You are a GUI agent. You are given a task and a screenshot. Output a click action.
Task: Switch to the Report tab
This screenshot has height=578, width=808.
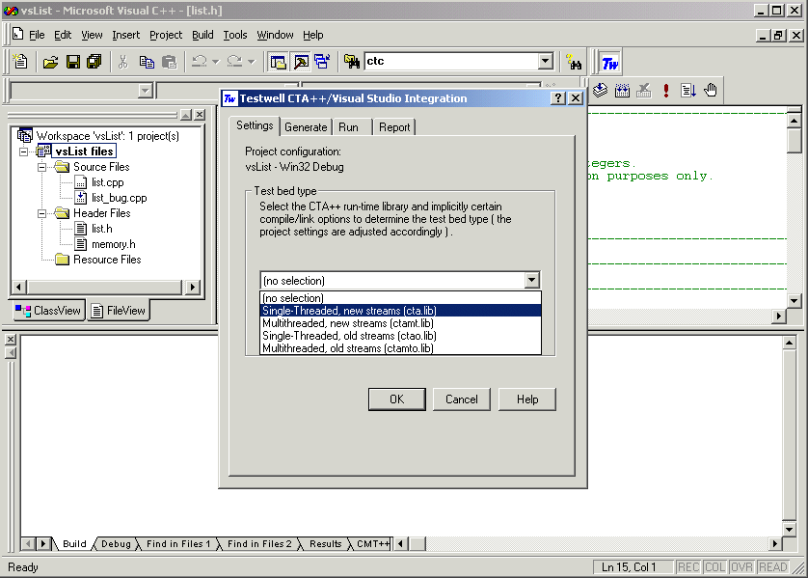(x=394, y=127)
